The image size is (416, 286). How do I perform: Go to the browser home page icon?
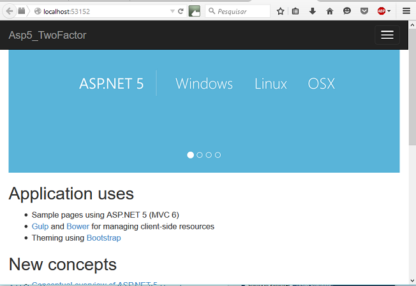(330, 11)
